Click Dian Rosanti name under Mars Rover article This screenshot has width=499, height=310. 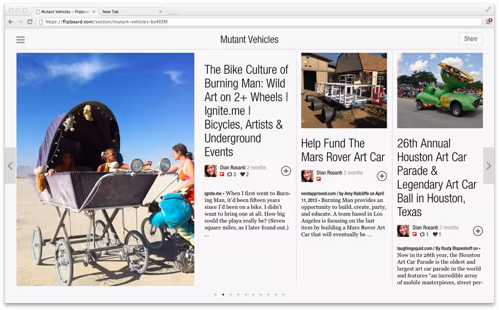click(x=329, y=173)
